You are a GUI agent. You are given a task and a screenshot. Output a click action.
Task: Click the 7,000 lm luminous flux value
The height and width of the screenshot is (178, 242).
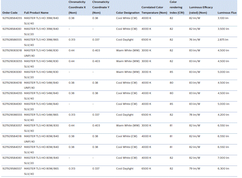coord(223,158)
